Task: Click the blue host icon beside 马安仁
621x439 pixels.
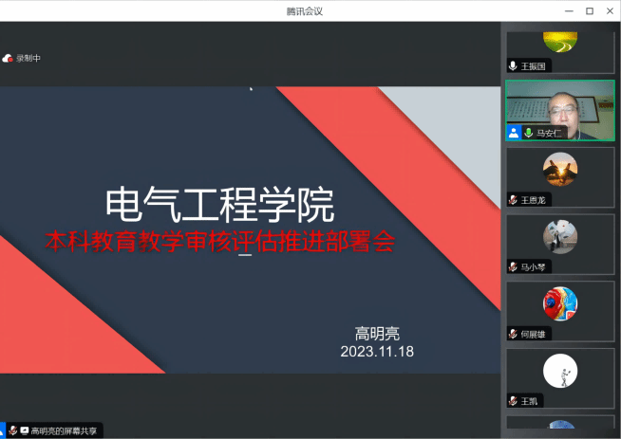Action: point(513,133)
